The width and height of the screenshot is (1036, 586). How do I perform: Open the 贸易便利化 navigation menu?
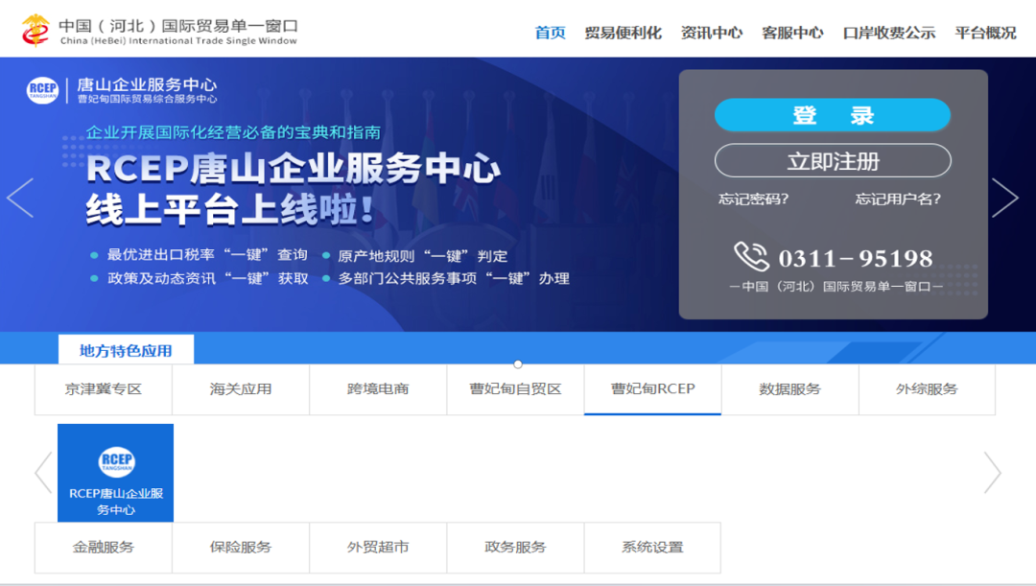tap(624, 33)
